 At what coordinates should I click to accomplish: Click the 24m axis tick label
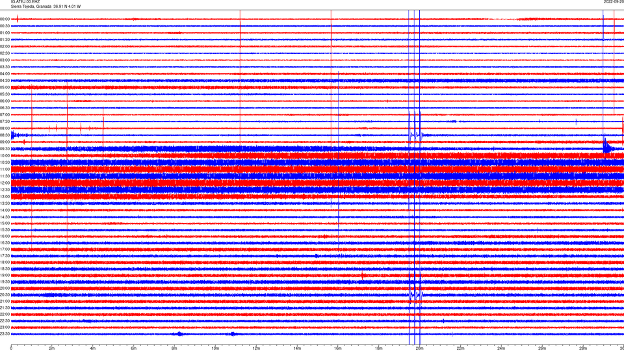[501, 348]
